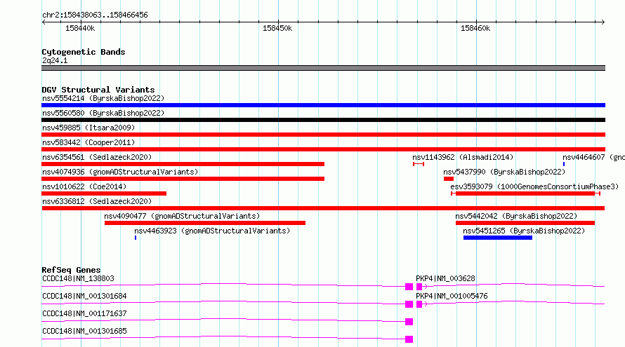Viewport: 625px width, 347px height.
Task: Click the 2q24.1 band label
Action: click(55, 60)
